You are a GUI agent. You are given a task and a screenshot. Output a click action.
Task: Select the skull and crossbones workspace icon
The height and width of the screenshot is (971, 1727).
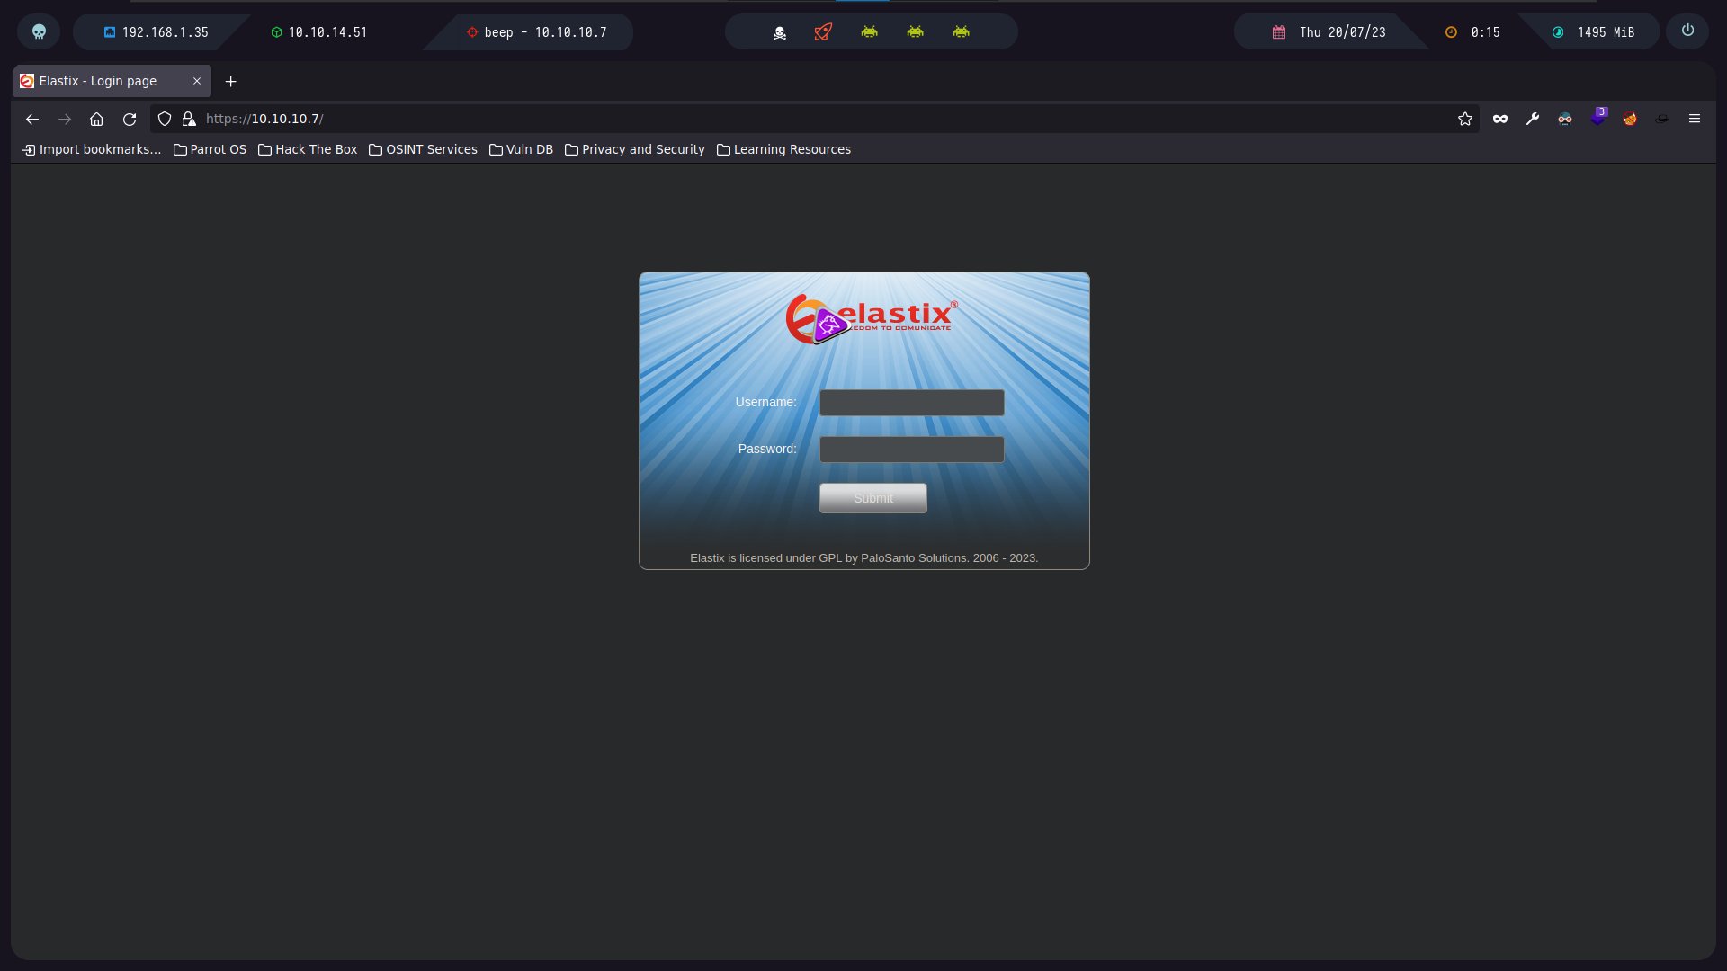[780, 32]
